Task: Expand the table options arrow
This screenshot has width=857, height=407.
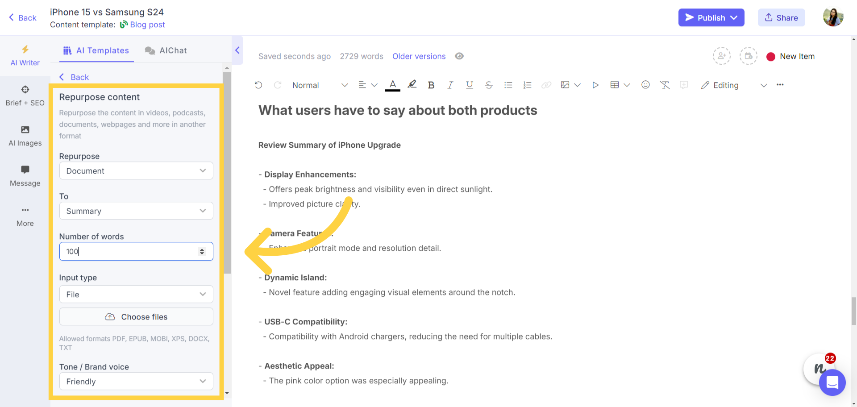Action: click(x=627, y=85)
